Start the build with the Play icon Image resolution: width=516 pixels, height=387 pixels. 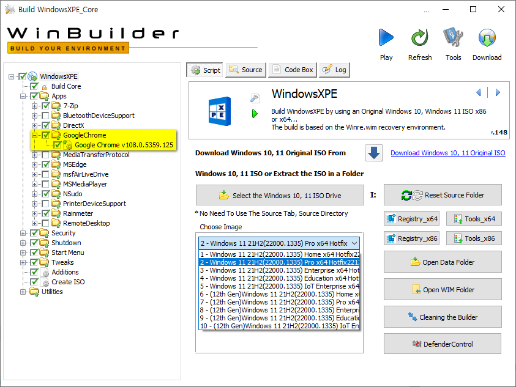point(386,37)
